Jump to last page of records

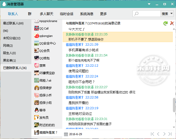pyautogui.click(x=170, y=134)
